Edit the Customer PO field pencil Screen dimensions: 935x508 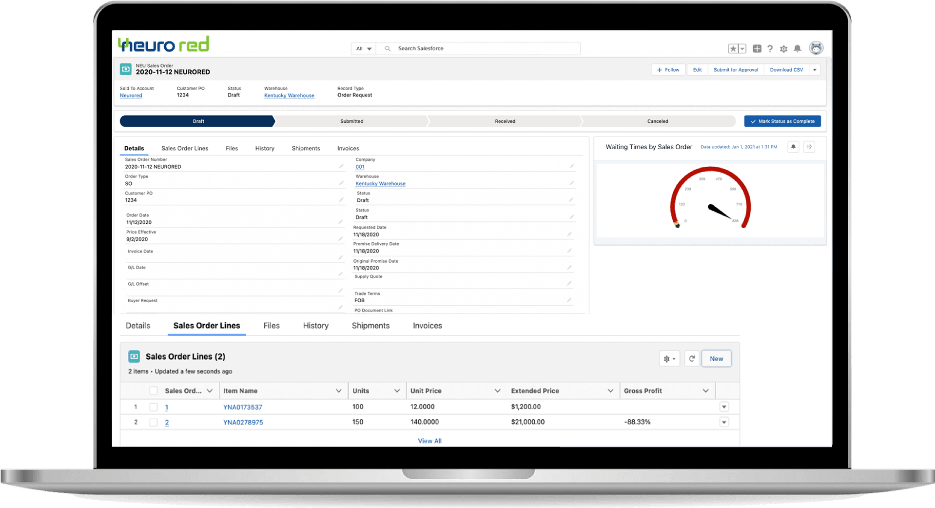point(341,200)
